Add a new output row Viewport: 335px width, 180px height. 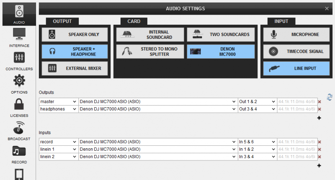(x=319, y=118)
